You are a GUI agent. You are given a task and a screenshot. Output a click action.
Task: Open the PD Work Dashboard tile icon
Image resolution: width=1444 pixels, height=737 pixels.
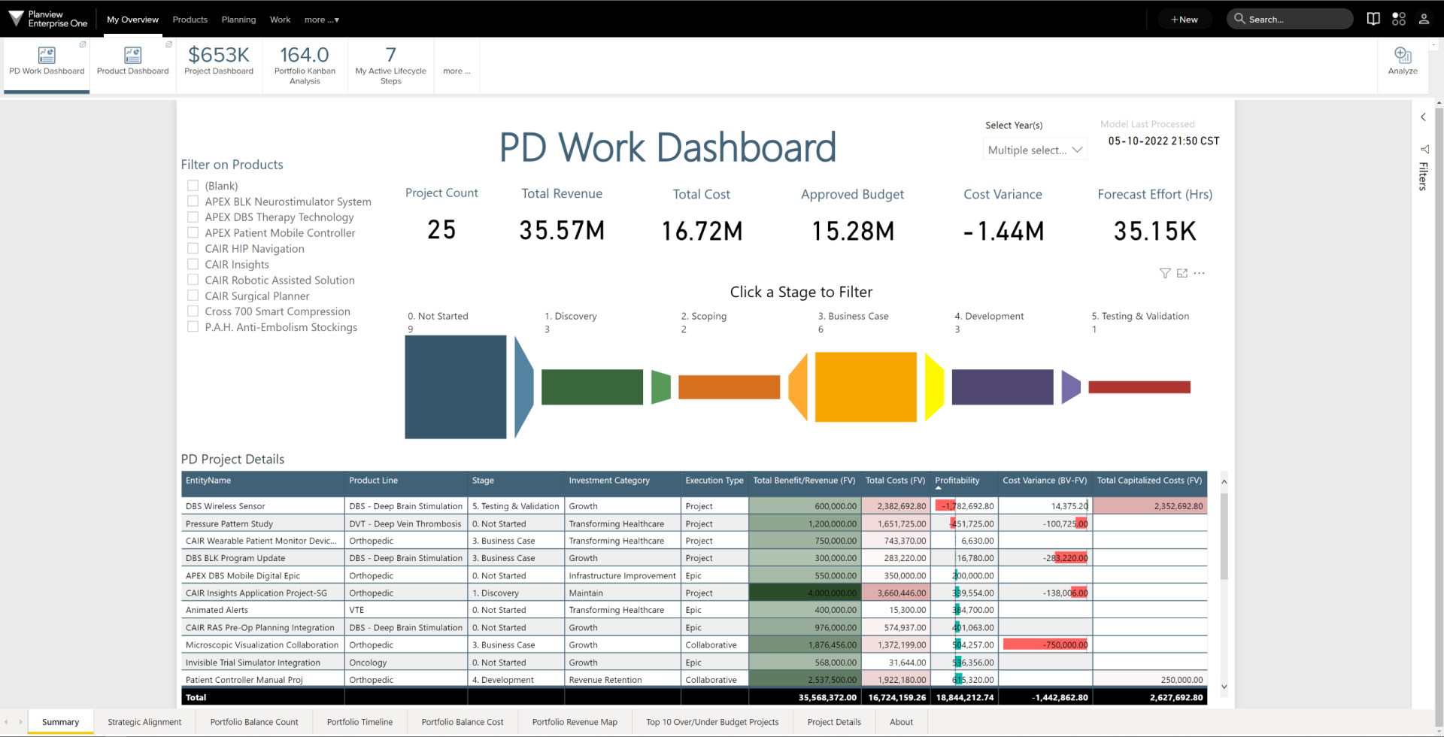(47, 55)
